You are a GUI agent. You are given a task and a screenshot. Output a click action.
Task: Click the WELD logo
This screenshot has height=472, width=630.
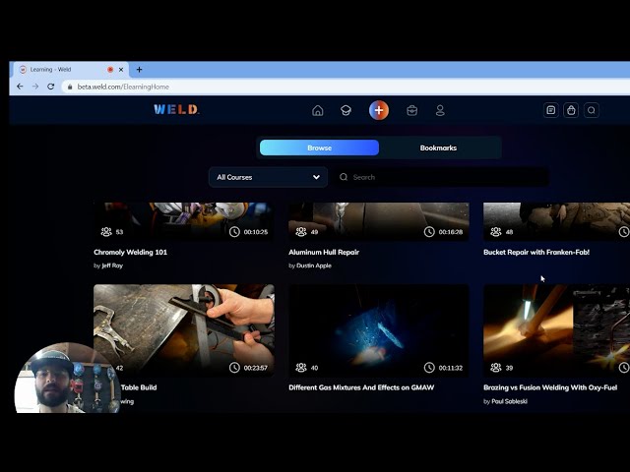[176, 109]
